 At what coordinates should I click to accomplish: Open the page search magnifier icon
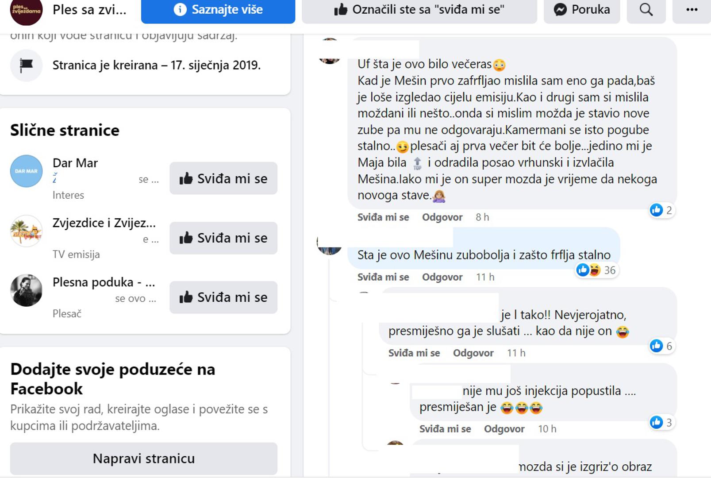(x=646, y=10)
